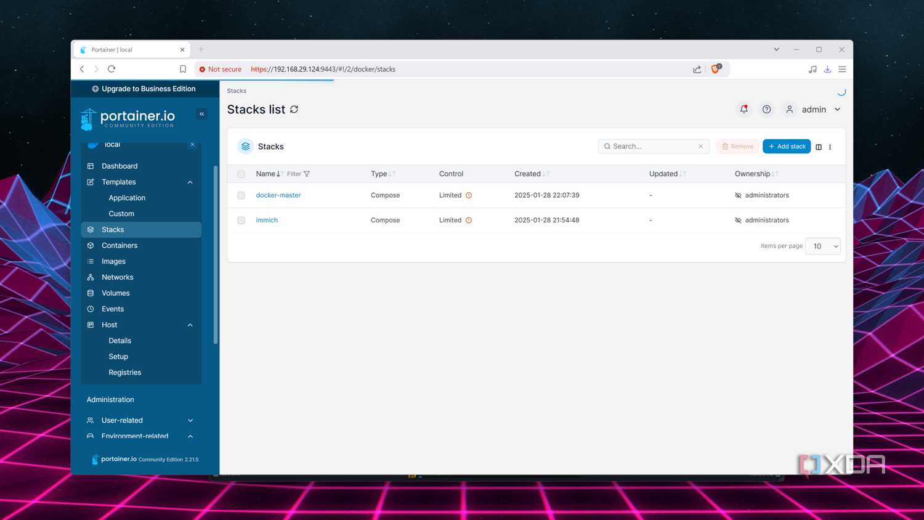This screenshot has height=520, width=924.
Task: Open Networks in the sidebar
Action: [x=141, y=277]
